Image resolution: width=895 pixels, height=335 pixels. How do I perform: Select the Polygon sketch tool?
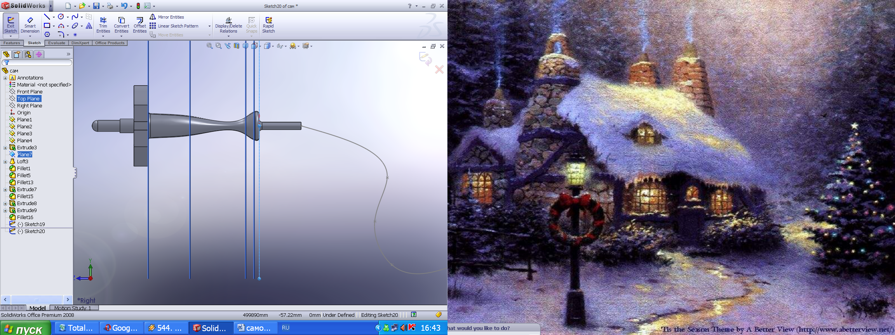tap(47, 35)
